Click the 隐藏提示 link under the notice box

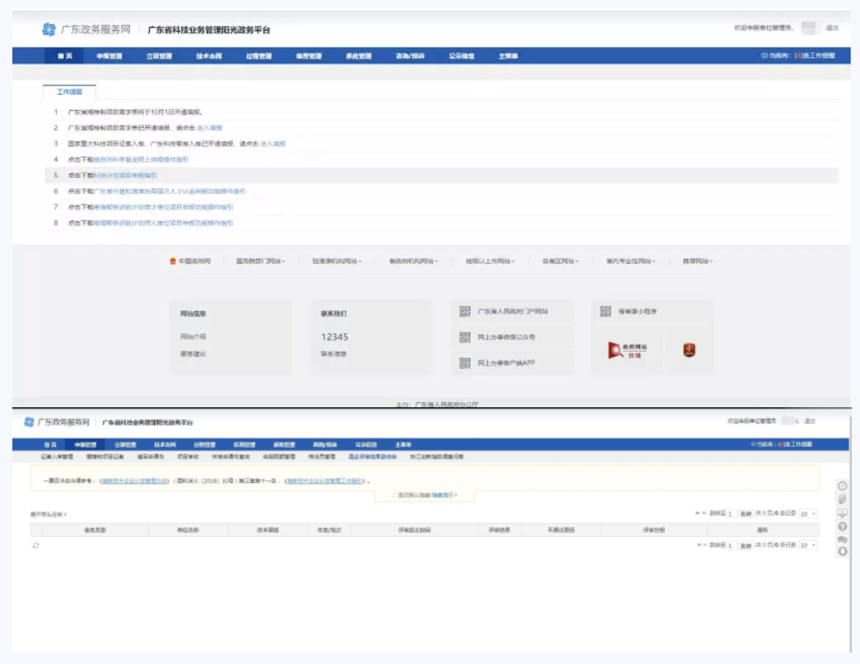coord(444,495)
